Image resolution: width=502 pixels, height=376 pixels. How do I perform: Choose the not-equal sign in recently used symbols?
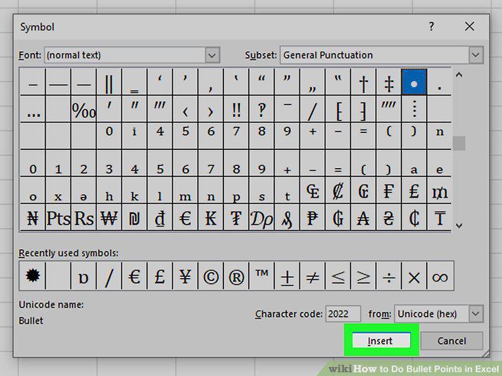pos(312,276)
